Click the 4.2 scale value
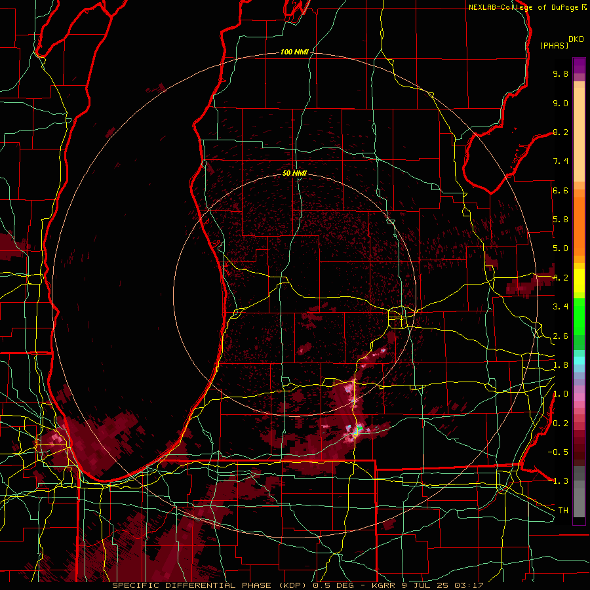Image resolution: width=590 pixels, height=590 pixels. 560,278
